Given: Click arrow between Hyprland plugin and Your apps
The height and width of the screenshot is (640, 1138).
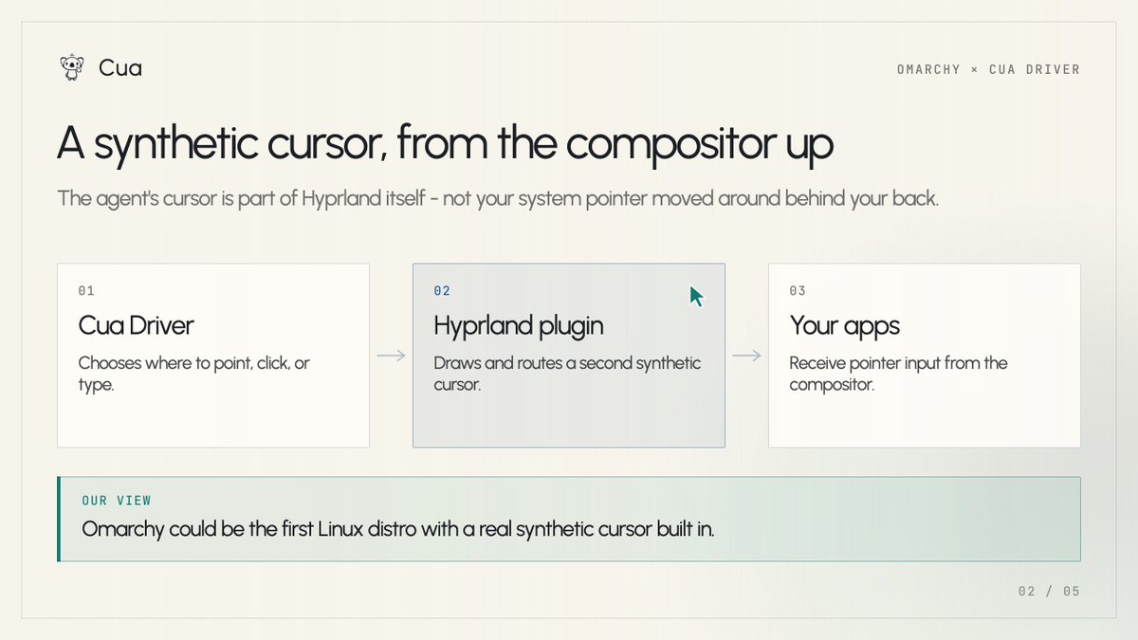Looking at the screenshot, I should pyautogui.click(x=747, y=356).
